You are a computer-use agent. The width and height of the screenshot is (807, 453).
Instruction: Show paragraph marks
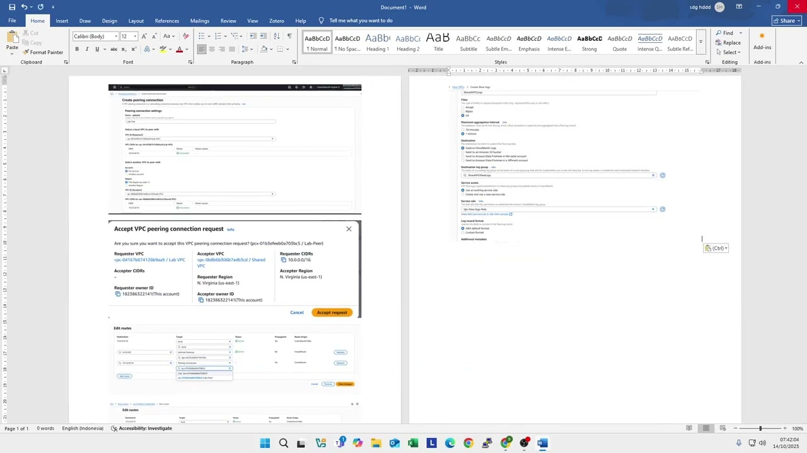(289, 36)
